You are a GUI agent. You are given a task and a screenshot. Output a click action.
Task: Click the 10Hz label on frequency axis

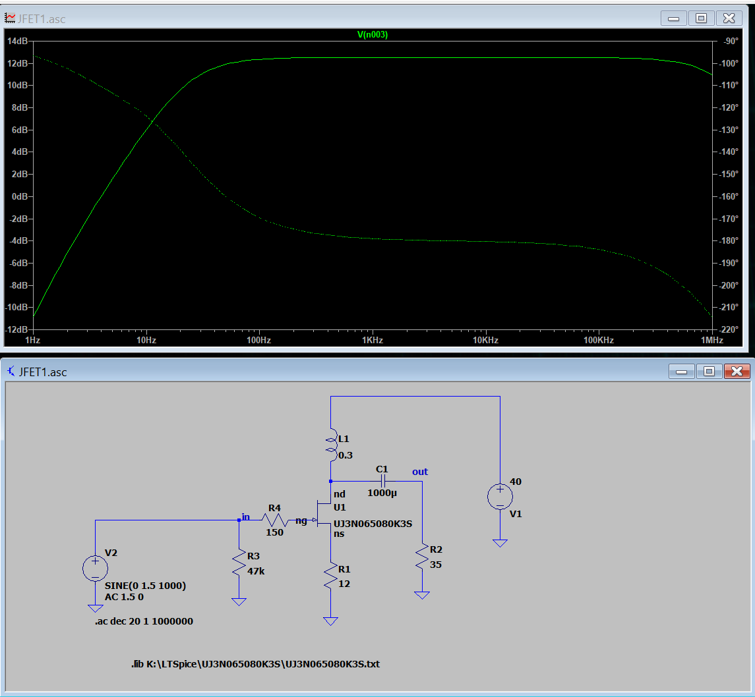pyautogui.click(x=146, y=340)
